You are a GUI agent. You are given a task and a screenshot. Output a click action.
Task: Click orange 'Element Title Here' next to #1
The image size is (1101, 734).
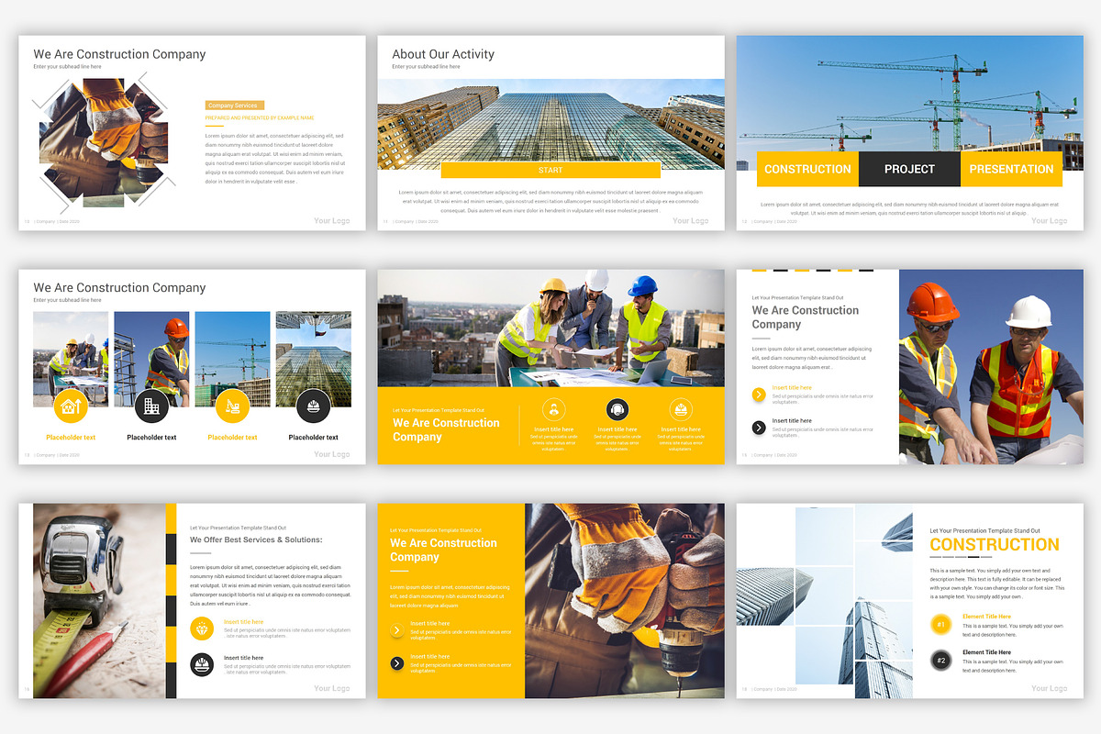tap(986, 617)
